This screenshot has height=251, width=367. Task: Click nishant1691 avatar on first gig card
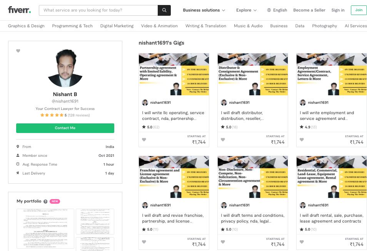point(145,103)
